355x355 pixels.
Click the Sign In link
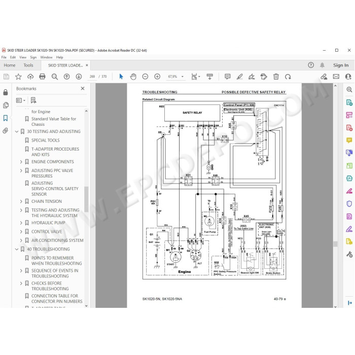tap(341, 65)
